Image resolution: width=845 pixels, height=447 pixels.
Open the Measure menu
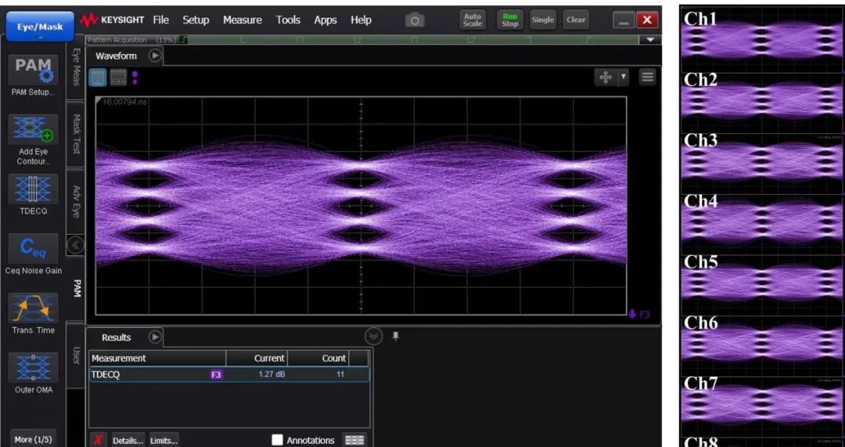pyautogui.click(x=243, y=20)
